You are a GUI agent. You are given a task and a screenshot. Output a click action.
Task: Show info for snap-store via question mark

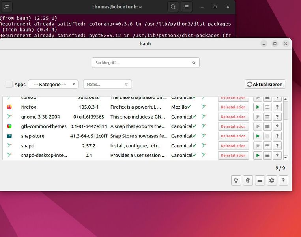(277, 136)
